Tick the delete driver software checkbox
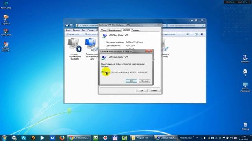 [102, 72]
